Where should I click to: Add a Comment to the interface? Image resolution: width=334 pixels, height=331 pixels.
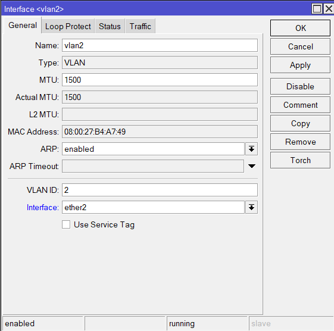(x=300, y=105)
